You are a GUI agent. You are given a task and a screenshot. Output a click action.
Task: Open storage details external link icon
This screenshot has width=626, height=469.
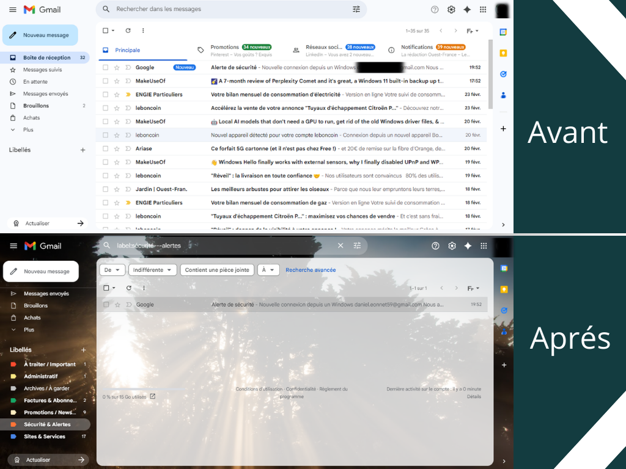[152, 396]
